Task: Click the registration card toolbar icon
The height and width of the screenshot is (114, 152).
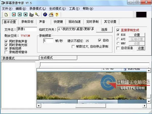Action: (51, 15)
